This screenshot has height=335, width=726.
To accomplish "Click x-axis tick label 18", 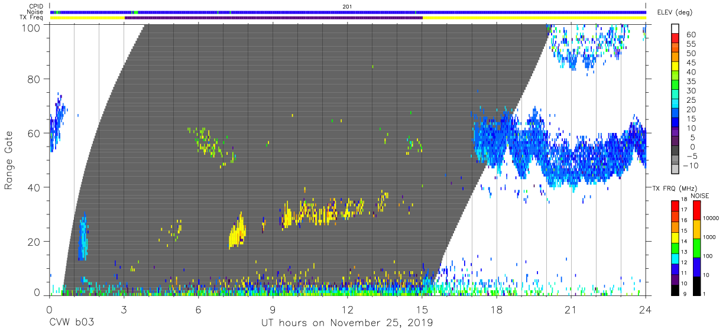I will (x=496, y=310).
